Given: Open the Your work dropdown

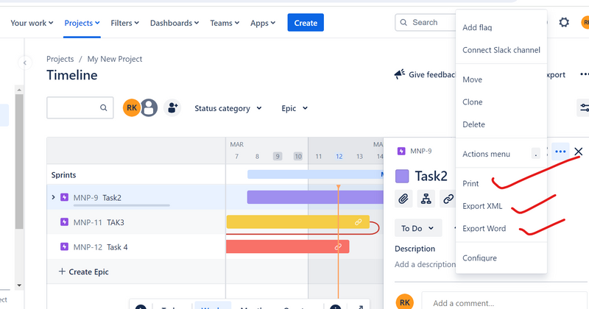Looking at the screenshot, I should pos(32,23).
